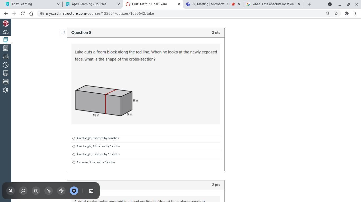361x202 pixels.
Task: Open the Courses book icon in sidebar
Action: pos(6,40)
